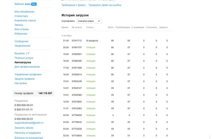Click the Отклонено column header
The height and width of the screenshot is (139, 212).
click(x=151, y=27)
